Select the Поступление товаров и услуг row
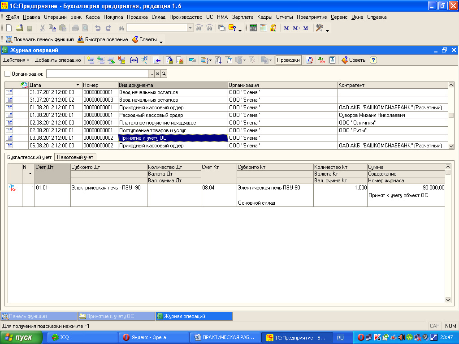Viewport: 459px width, 344px height. [x=226, y=130]
